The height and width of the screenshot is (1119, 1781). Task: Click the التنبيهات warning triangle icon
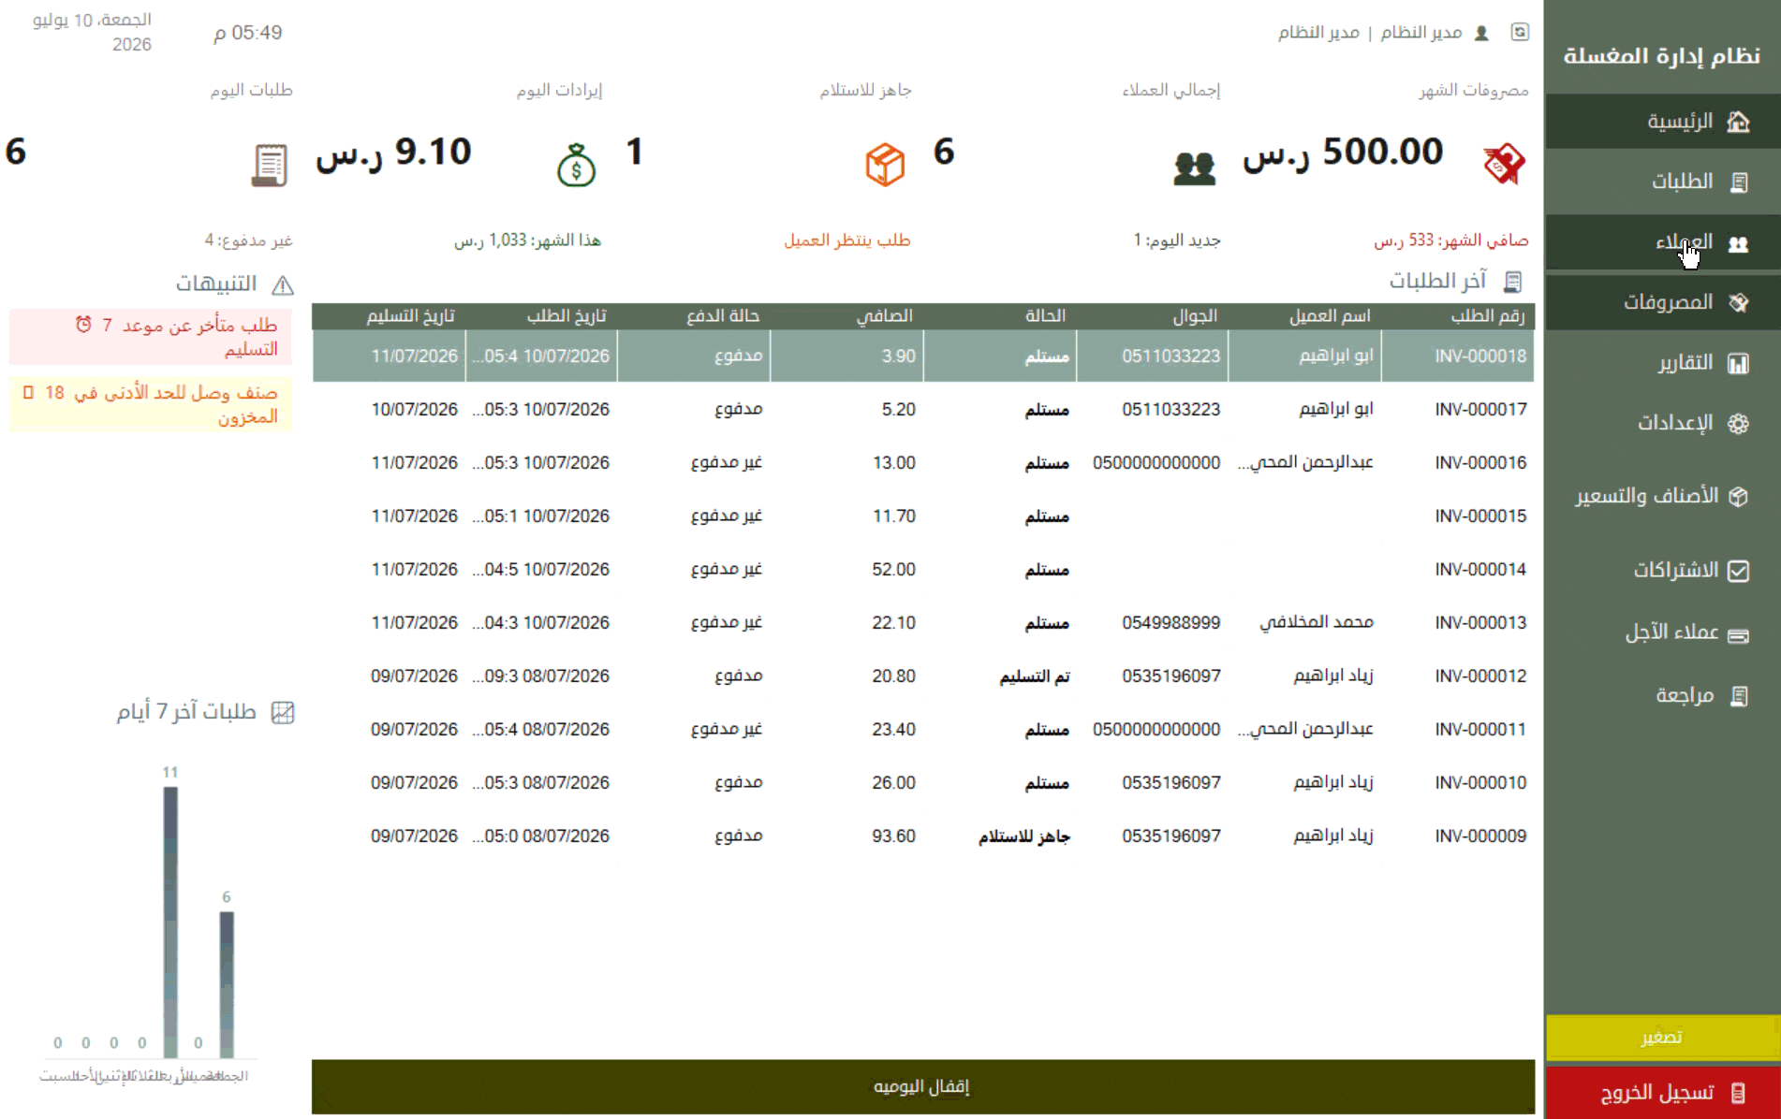click(283, 285)
